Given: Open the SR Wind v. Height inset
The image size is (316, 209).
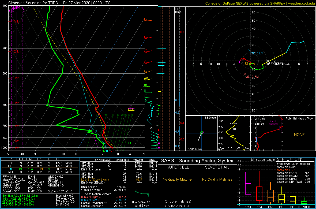Looking at the screenshot, I should pos(267,133).
